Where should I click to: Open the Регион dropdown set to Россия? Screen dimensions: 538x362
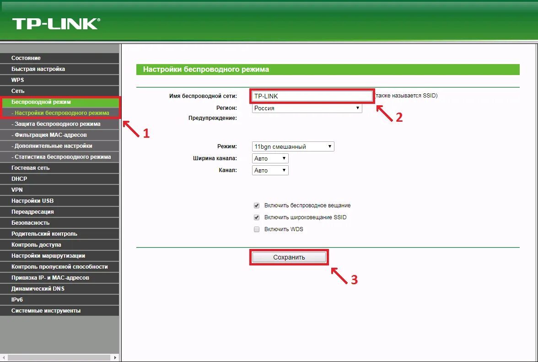[x=307, y=108]
